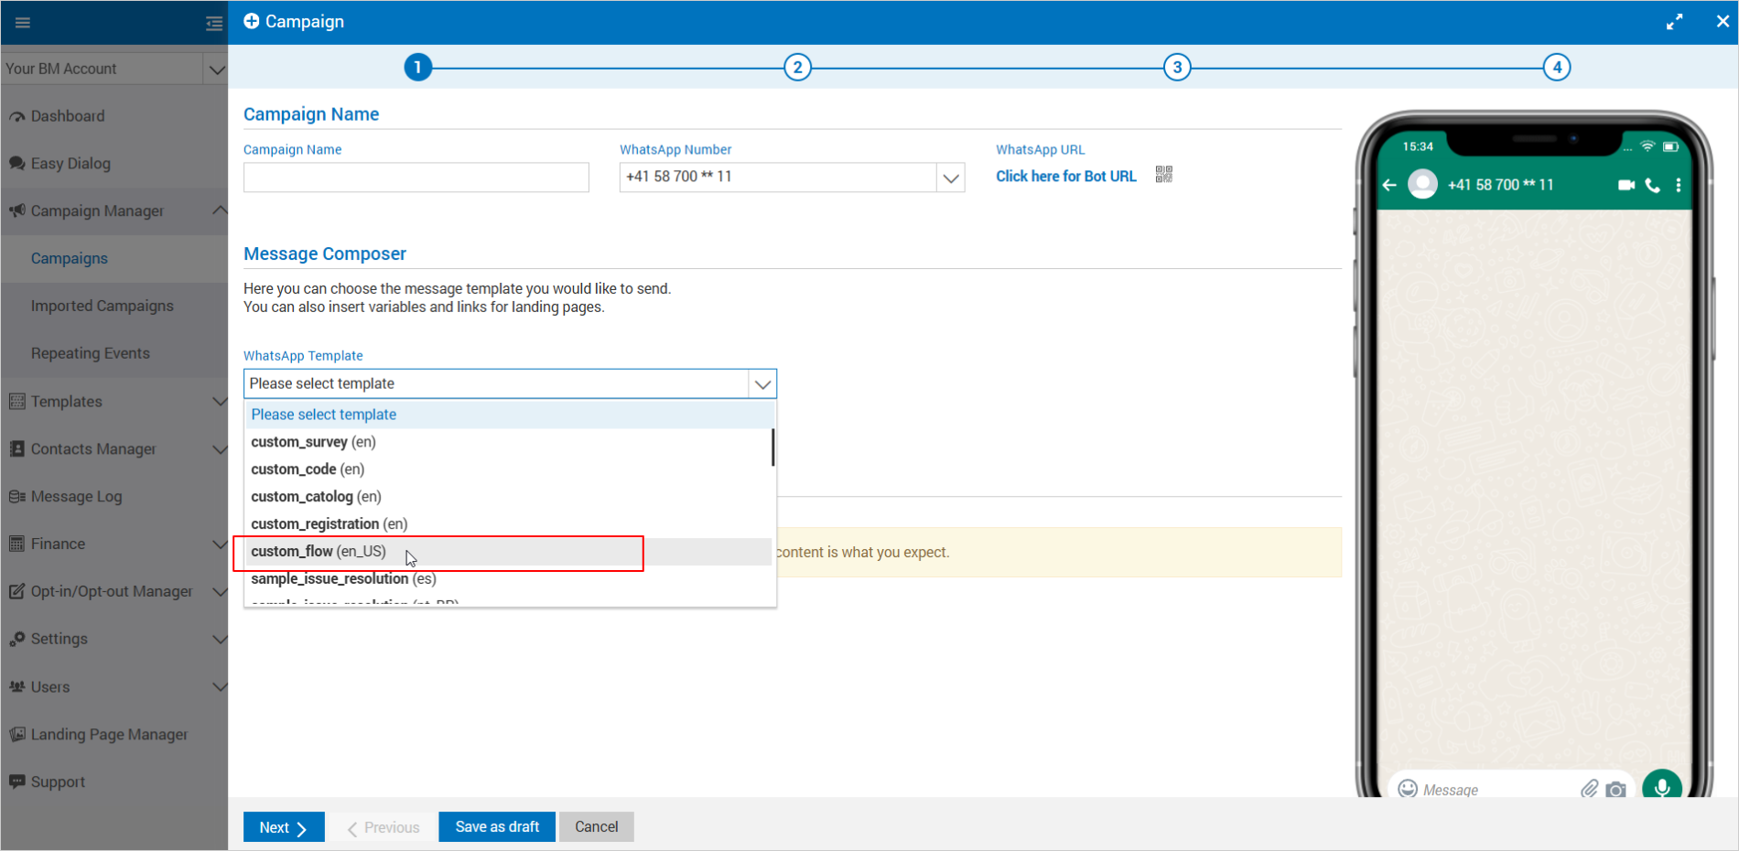The height and width of the screenshot is (851, 1739).
Task: Click the camera icon in phone preview
Action: point(1616,790)
